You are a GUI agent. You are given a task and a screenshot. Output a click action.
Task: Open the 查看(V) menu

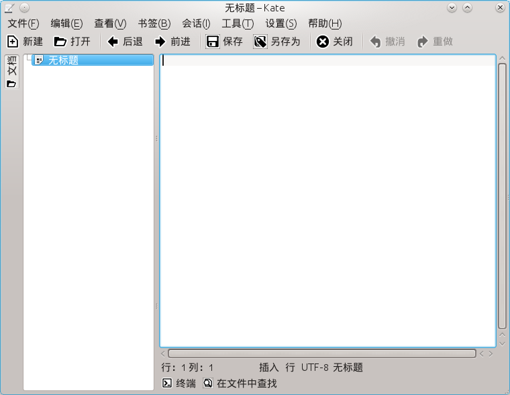pyautogui.click(x=110, y=23)
